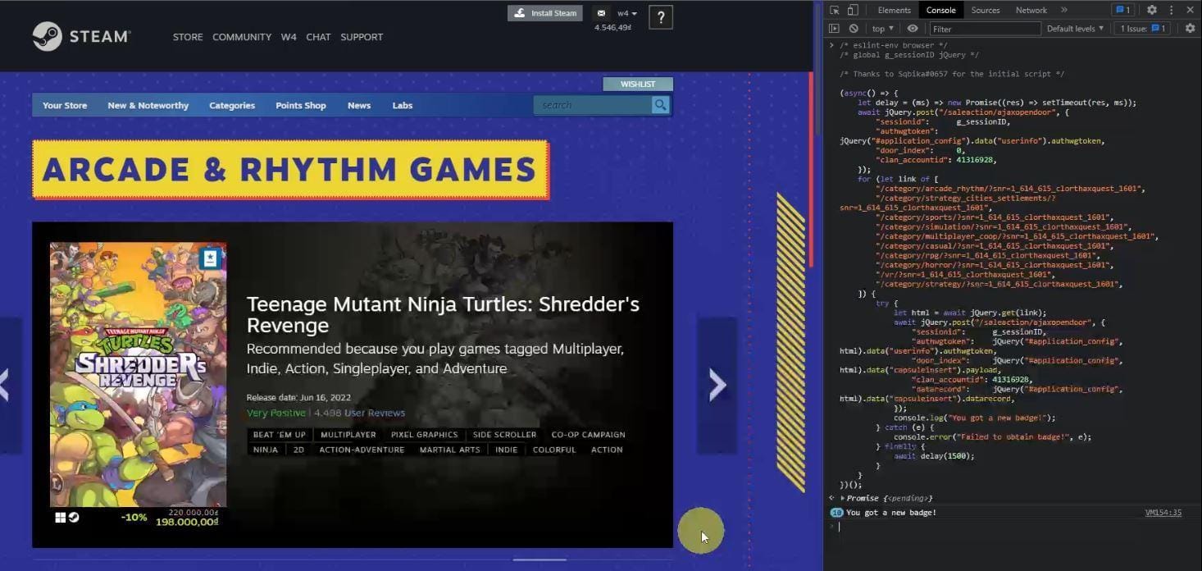Click the CO-OP CAMPAIGN tag

[x=588, y=435]
